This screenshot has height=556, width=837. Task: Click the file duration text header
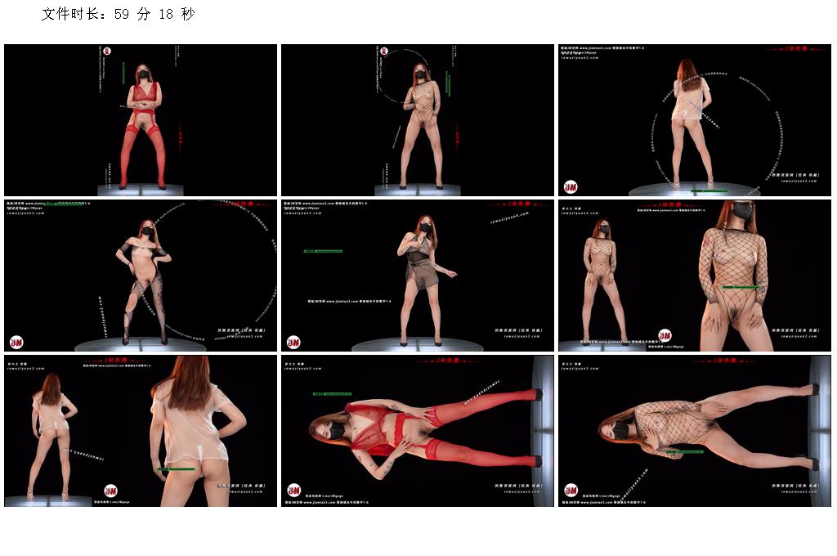point(118,15)
